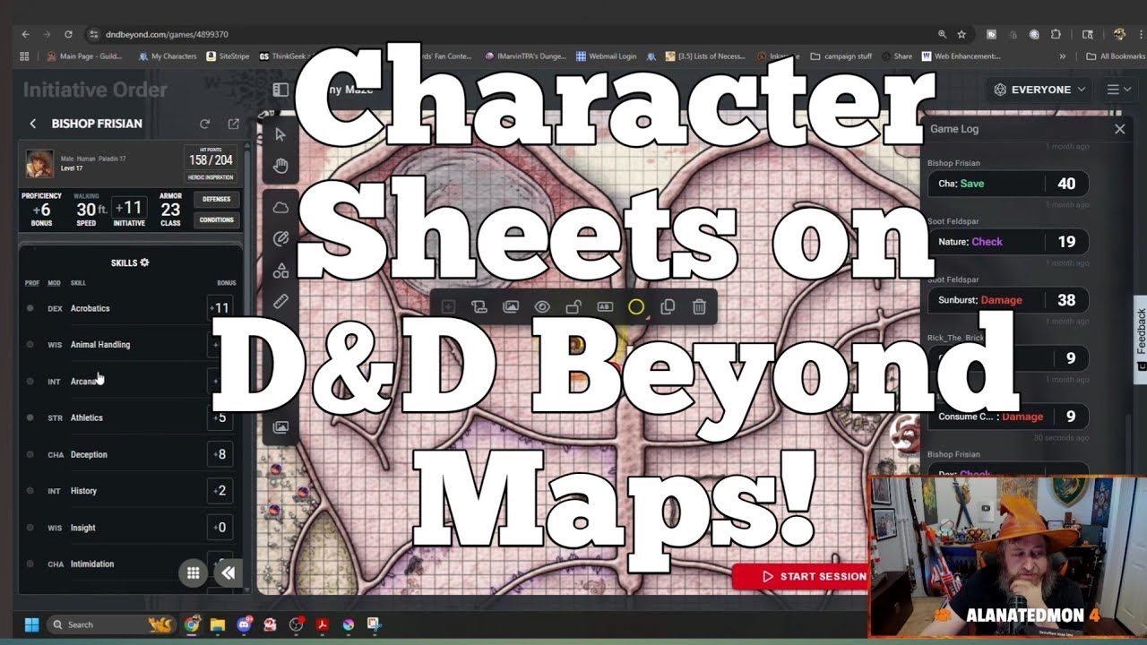1147x645 pixels.
Task: Roll the History +2 bonus
Action: (x=220, y=491)
